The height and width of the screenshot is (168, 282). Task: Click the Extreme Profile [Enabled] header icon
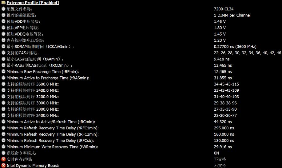tap(3, 3)
